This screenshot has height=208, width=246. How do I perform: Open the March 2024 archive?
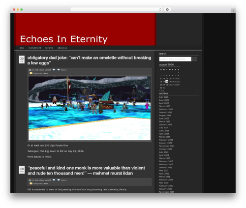[x=165, y=137]
